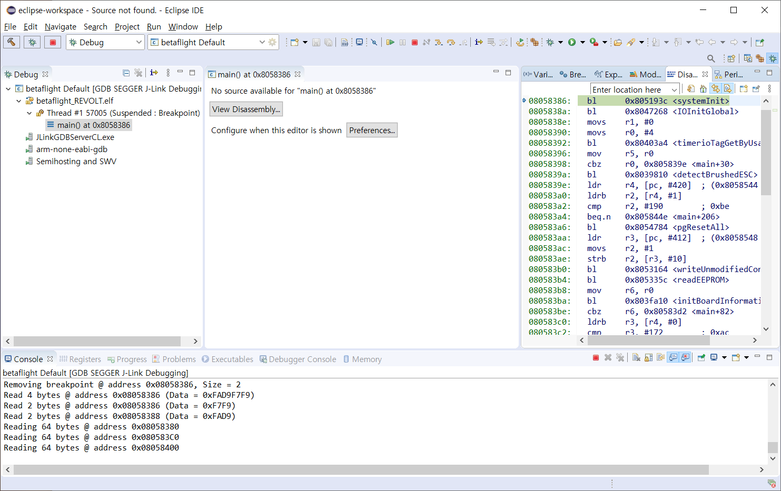Open the Navigate menu

(x=61, y=26)
